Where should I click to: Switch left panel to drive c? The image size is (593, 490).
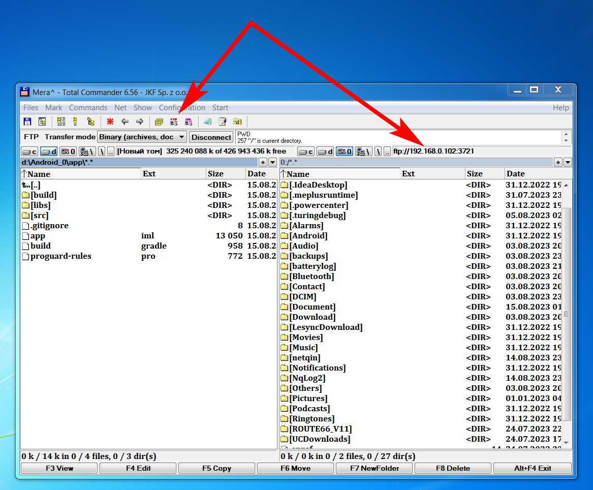click(29, 151)
